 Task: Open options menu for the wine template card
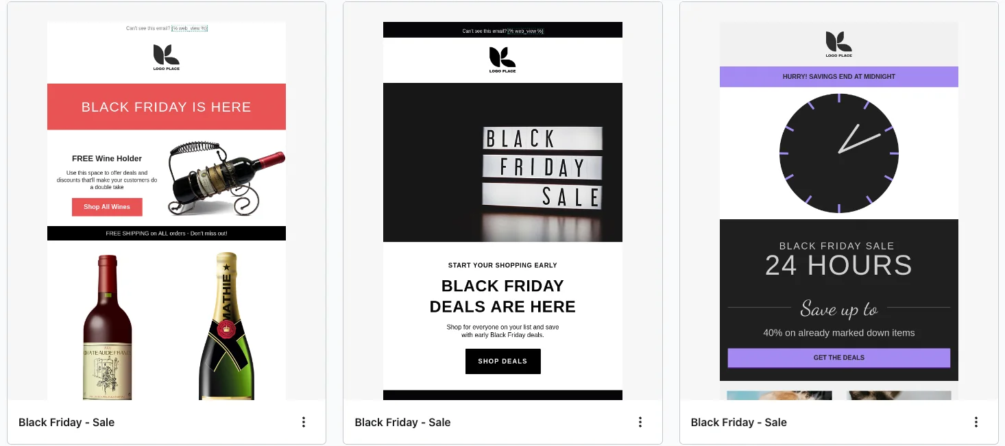click(304, 422)
